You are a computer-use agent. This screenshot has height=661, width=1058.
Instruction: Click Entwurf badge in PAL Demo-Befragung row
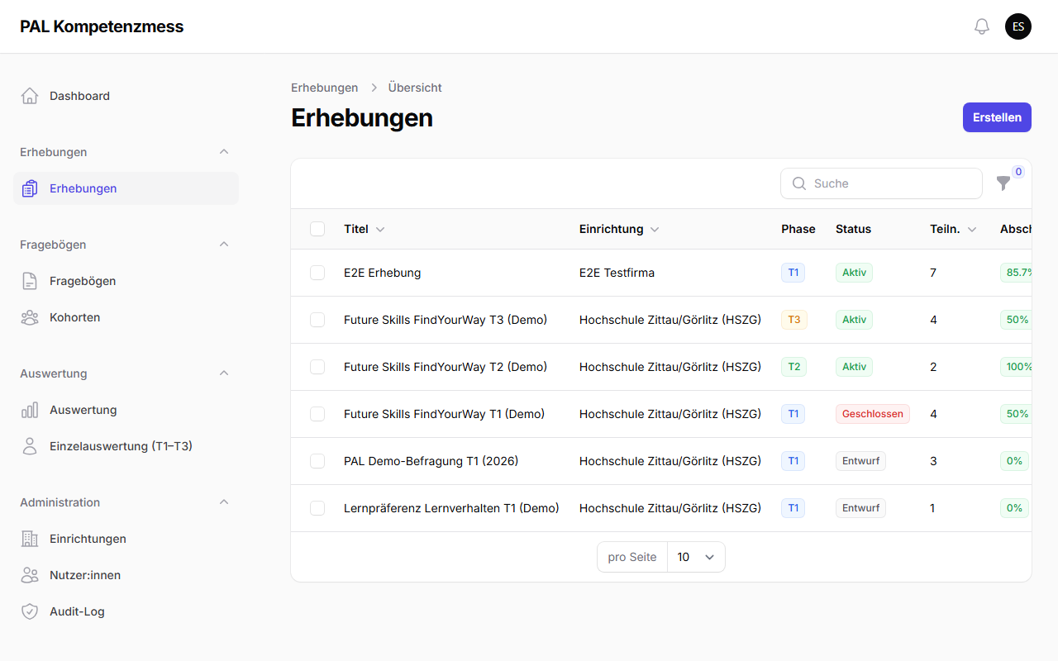tap(860, 461)
